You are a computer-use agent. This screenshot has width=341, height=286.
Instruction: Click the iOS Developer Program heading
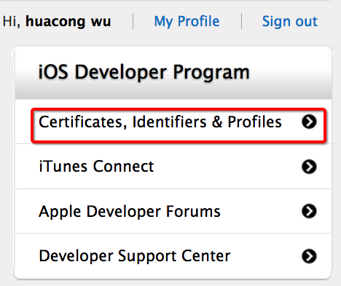144,72
